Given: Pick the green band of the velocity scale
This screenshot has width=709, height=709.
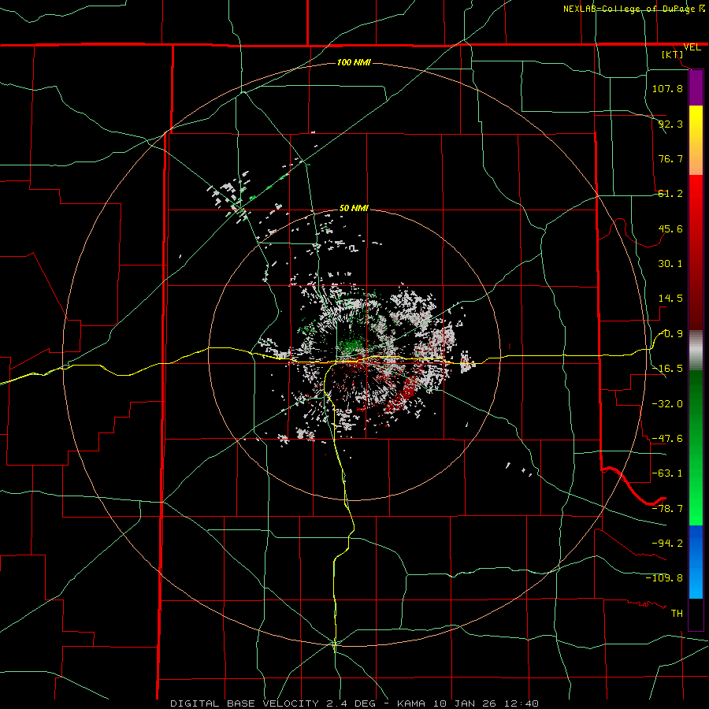Looking at the screenshot, I should click(x=696, y=447).
